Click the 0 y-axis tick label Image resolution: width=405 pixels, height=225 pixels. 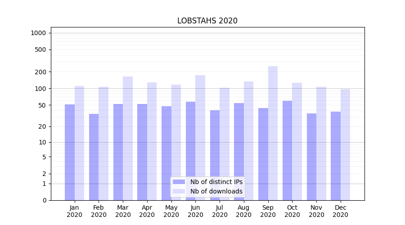click(x=45, y=200)
